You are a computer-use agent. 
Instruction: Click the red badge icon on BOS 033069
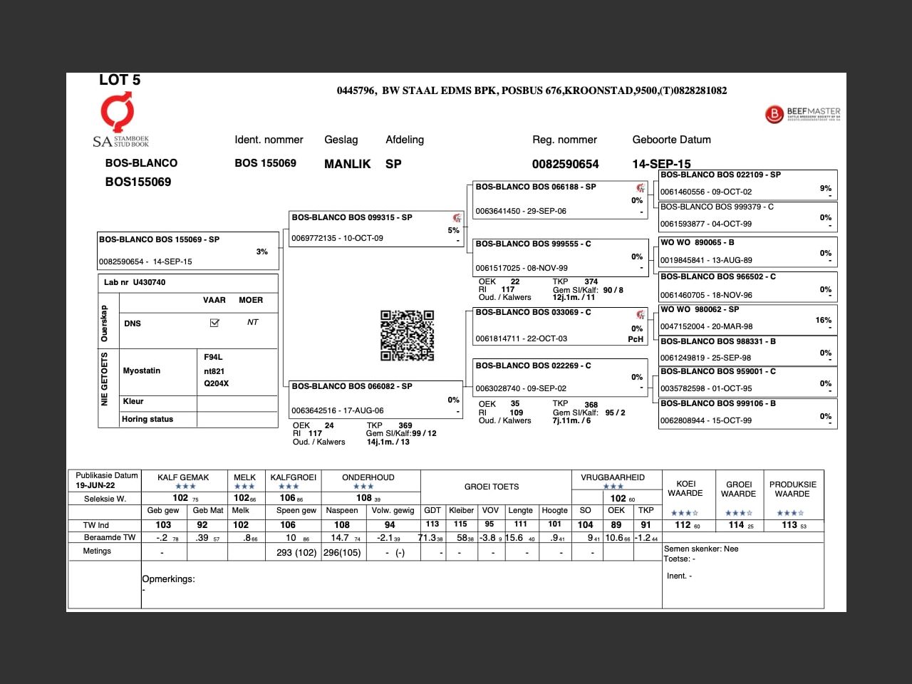pyautogui.click(x=641, y=314)
